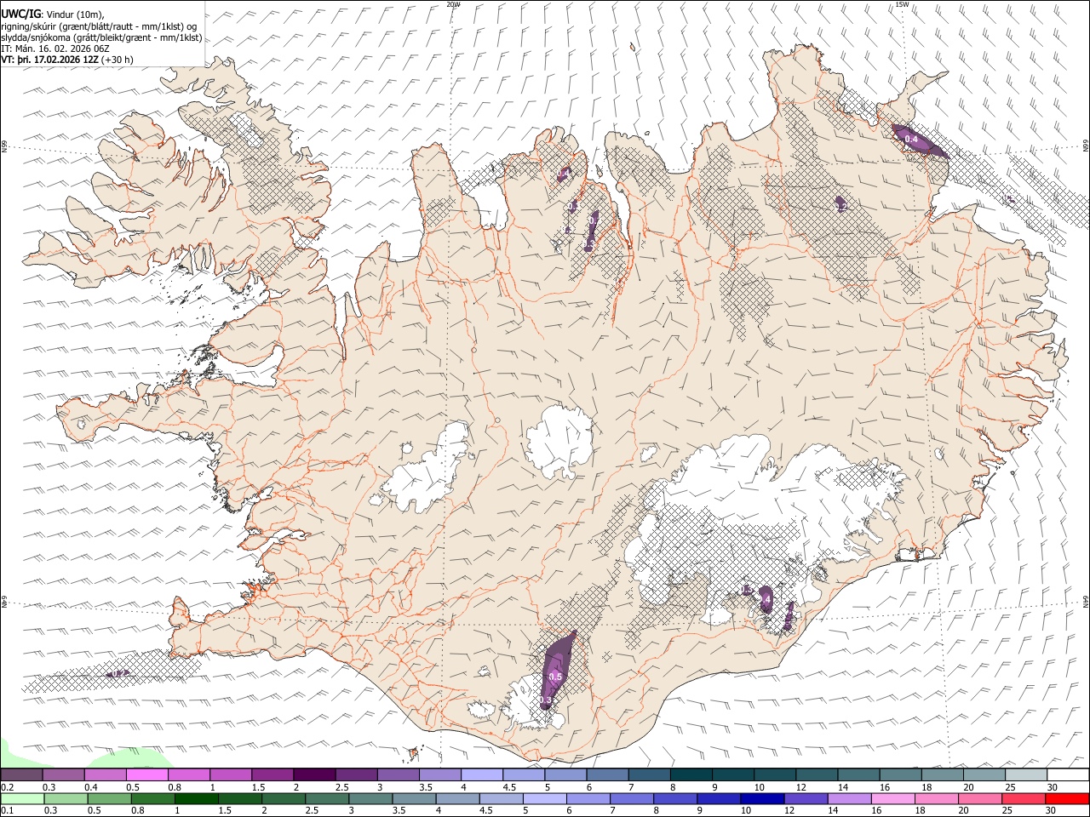The width and height of the screenshot is (1090, 817).
Task: Click the lower scale swatch starting at 2.5
Action: pyautogui.click(x=327, y=799)
